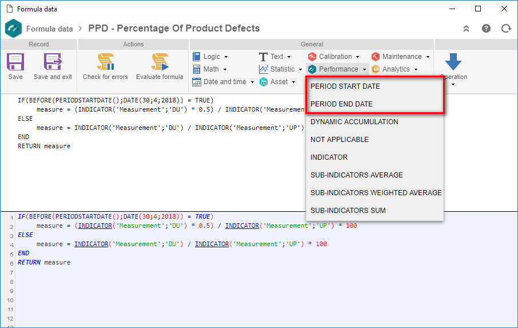518x328 pixels.
Task: Click the Logic category label
Action: click(212, 57)
